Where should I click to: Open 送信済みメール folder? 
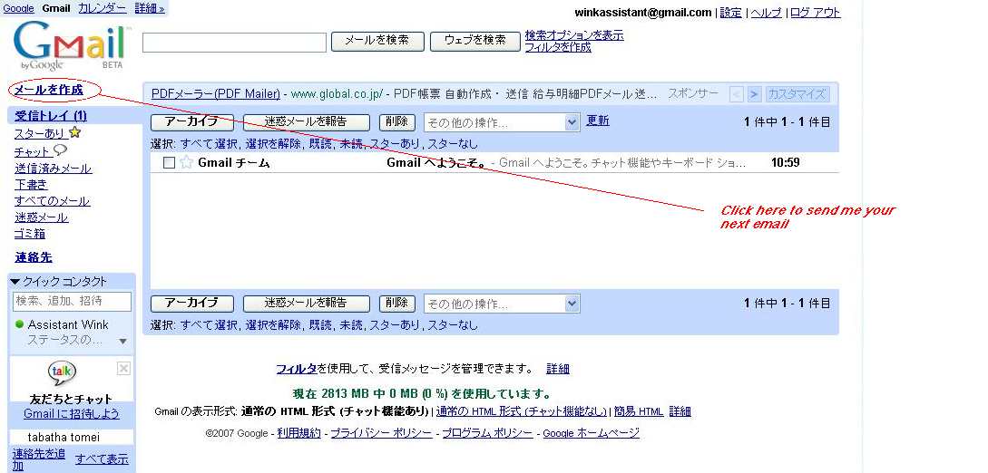(53, 169)
